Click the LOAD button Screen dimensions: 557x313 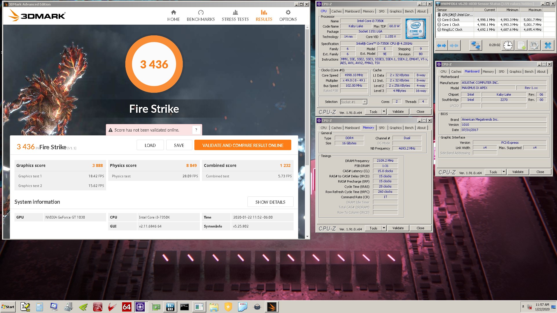(150, 145)
